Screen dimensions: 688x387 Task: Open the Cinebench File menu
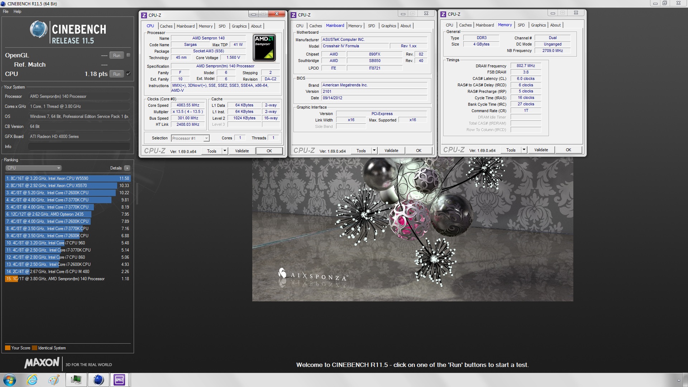[x=6, y=11]
